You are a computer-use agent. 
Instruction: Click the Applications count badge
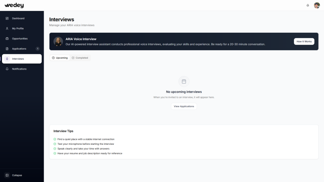(38, 49)
